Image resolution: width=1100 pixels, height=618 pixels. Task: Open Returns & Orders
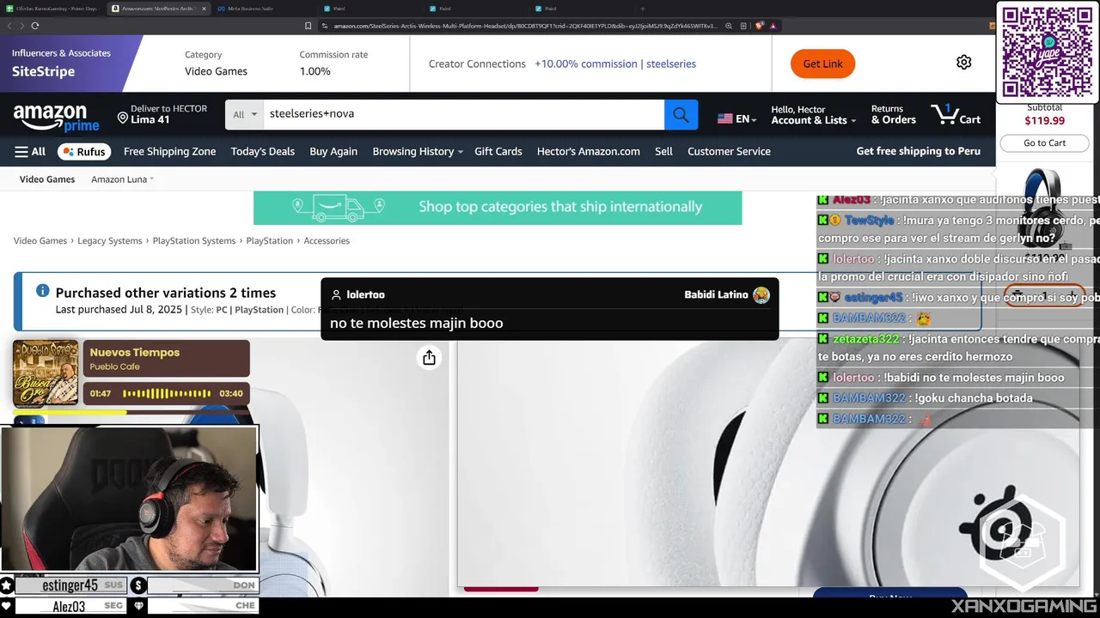point(894,115)
